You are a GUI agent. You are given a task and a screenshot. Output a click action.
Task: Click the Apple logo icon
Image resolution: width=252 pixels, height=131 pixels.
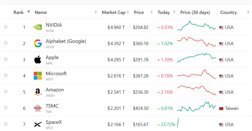point(38,60)
